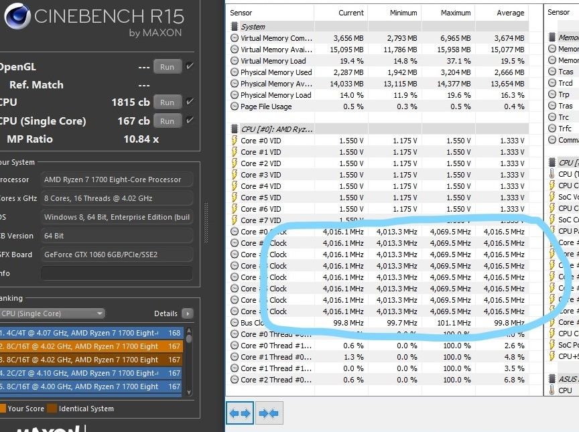Click the Virtual Memory Load sensor icon
Viewport: 579px width, 432px height.
pos(234,61)
